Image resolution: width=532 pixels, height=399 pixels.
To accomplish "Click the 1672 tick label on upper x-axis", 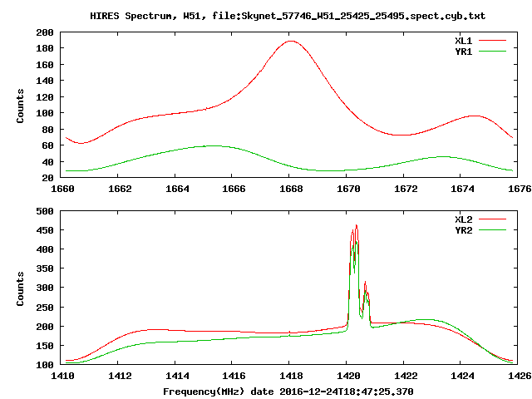I will (406, 189).
